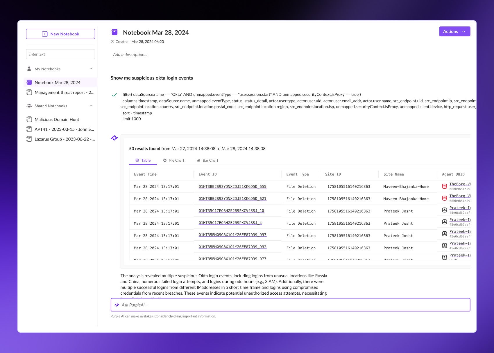Collapse the Shared Notebooks section
The height and width of the screenshot is (353, 494).
[x=91, y=106]
